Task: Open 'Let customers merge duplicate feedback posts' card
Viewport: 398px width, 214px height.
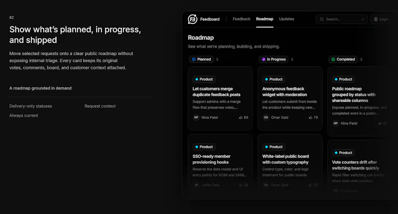Action: (x=220, y=98)
